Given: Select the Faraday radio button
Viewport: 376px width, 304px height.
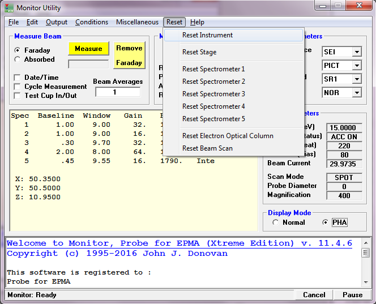Looking at the screenshot, I should click(x=18, y=50).
